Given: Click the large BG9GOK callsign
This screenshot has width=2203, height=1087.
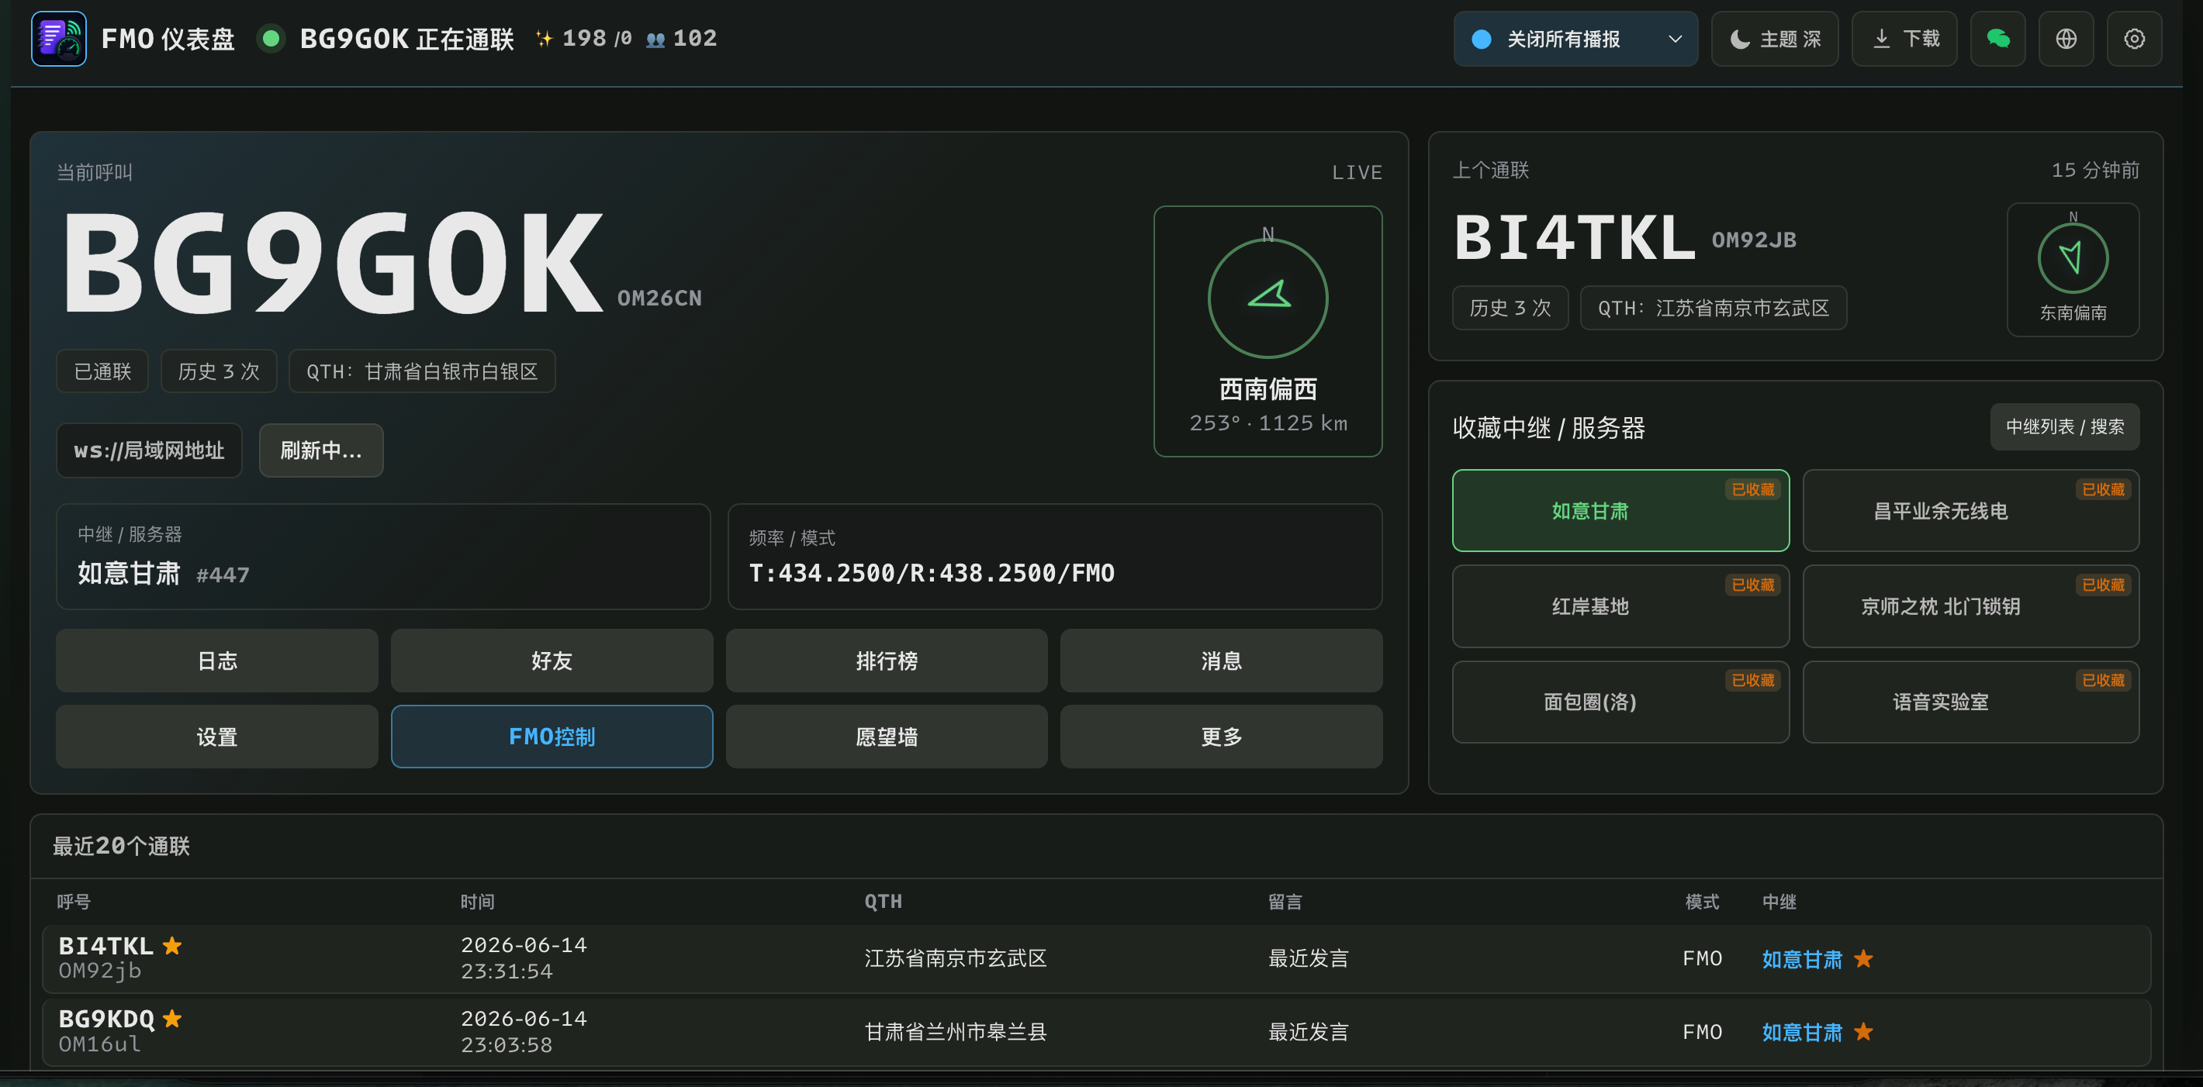Looking at the screenshot, I should pyautogui.click(x=334, y=262).
